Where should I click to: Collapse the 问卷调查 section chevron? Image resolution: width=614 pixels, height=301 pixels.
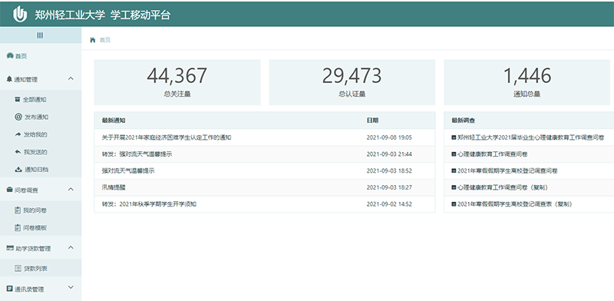pyautogui.click(x=71, y=190)
